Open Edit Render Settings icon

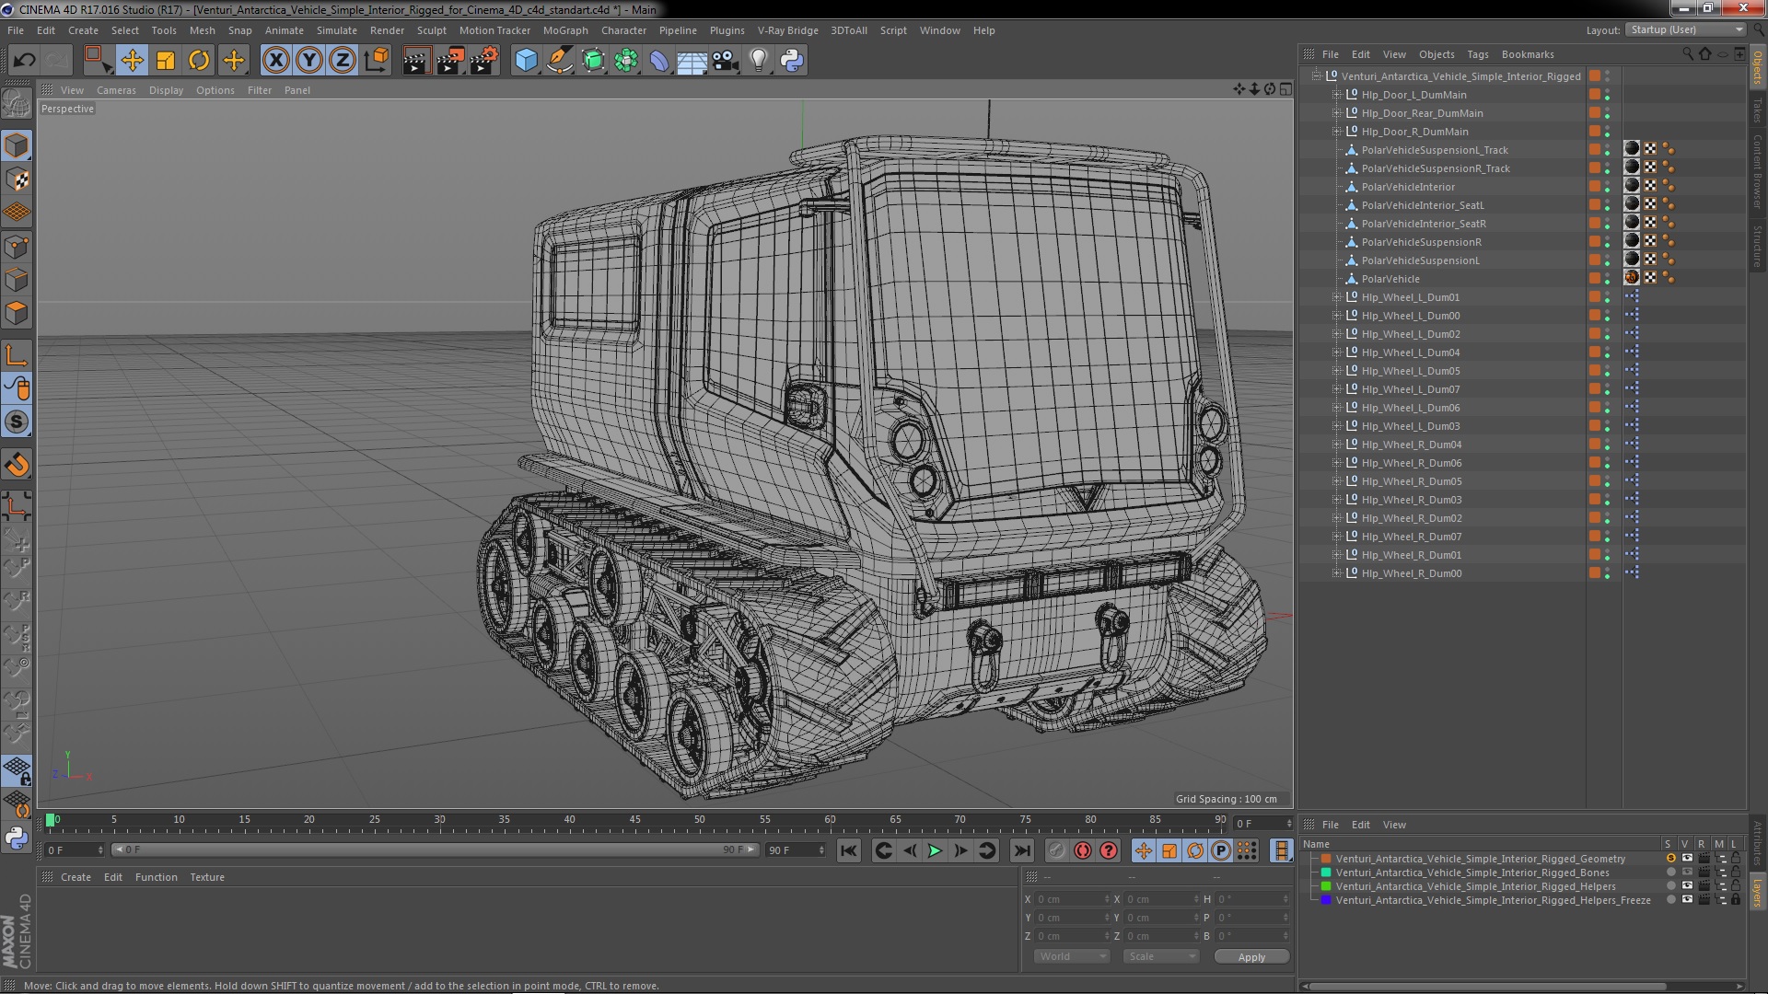[483, 61]
